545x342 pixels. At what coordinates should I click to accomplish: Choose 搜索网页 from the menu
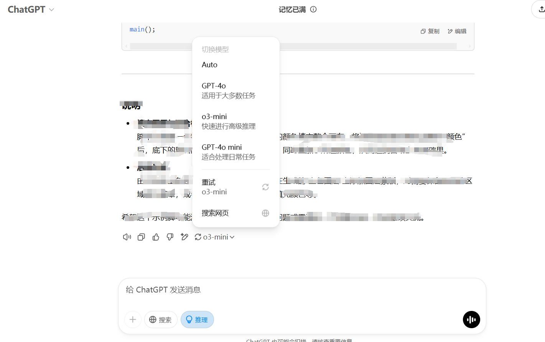pos(236,213)
